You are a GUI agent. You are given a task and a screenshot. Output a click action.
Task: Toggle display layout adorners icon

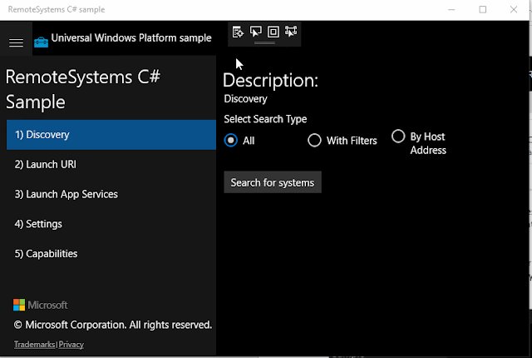click(x=273, y=32)
